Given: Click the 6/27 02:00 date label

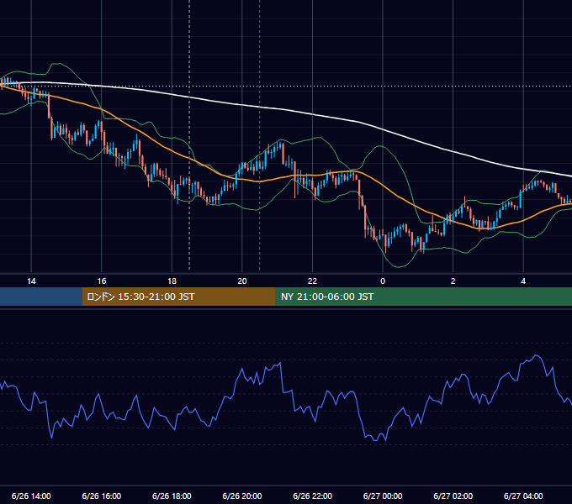Looking at the screenshot, I should (453, 496).
